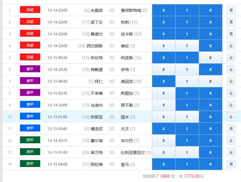Click the home team 拜仁 name
Screen dimensions: 241x182
pyautogui.click(x=99, y=81)
